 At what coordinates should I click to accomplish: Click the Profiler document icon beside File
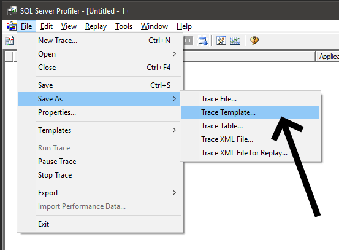[11, 26]
